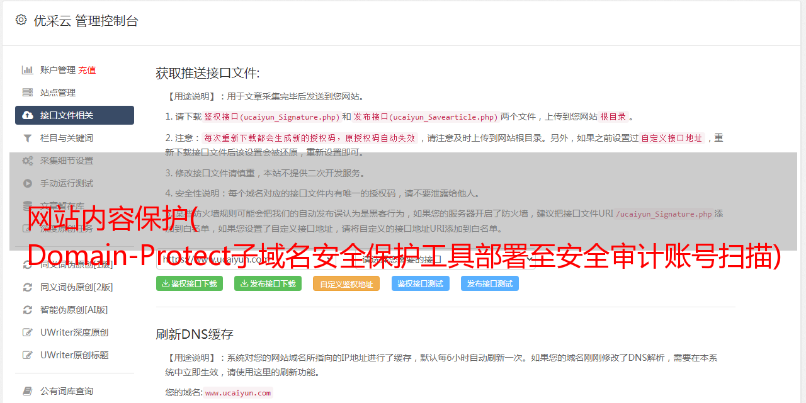The height and width of the screenshot is (403, 806).
Task: Click the 鉴权接口(ucaiyun_Signature.php) code label
Action: [x=271, y=117]
